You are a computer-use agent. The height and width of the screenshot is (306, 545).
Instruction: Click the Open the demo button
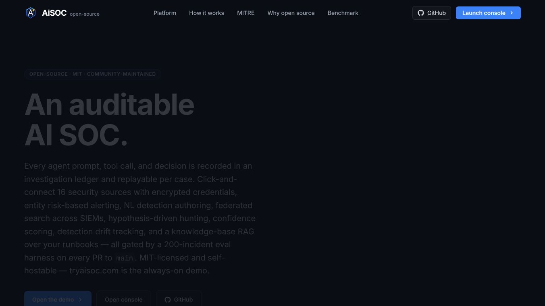pyautogui.click(x=58, y=299)
